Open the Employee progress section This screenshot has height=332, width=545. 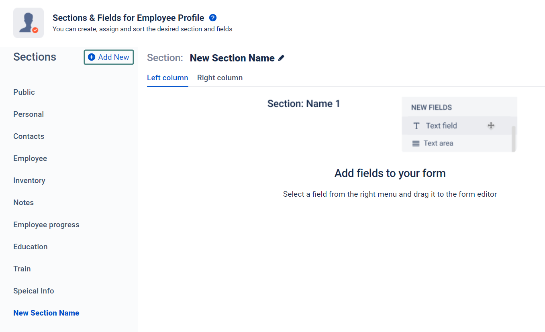point(46,224)
